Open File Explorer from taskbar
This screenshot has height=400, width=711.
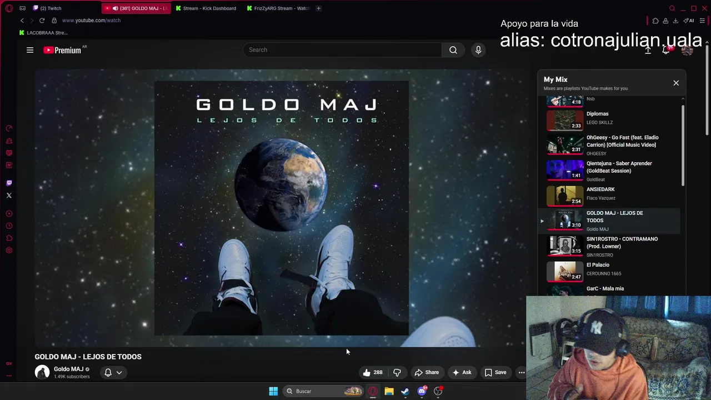click(x=389, y=391)
